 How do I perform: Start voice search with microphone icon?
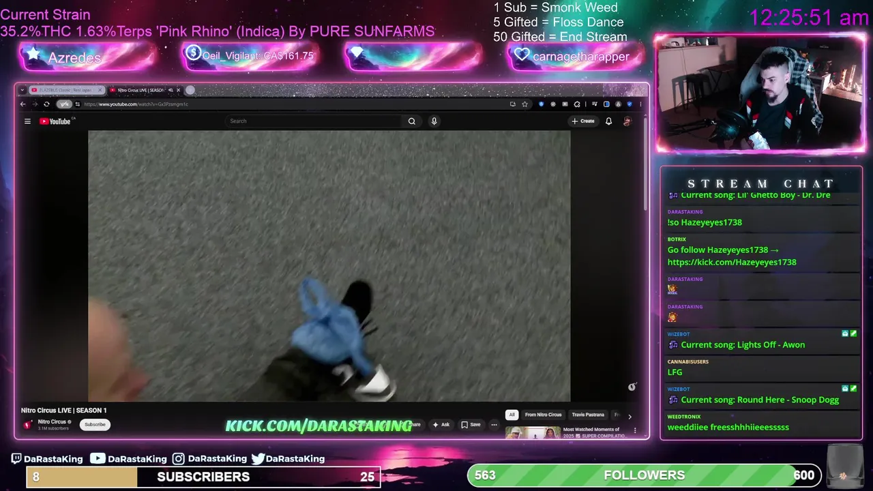click(434, 121)
